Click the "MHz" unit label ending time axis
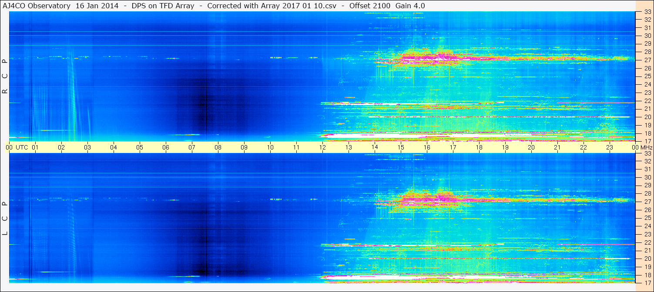Image resolution: width=654 pixels, height=292 pixels. point(646,147)
